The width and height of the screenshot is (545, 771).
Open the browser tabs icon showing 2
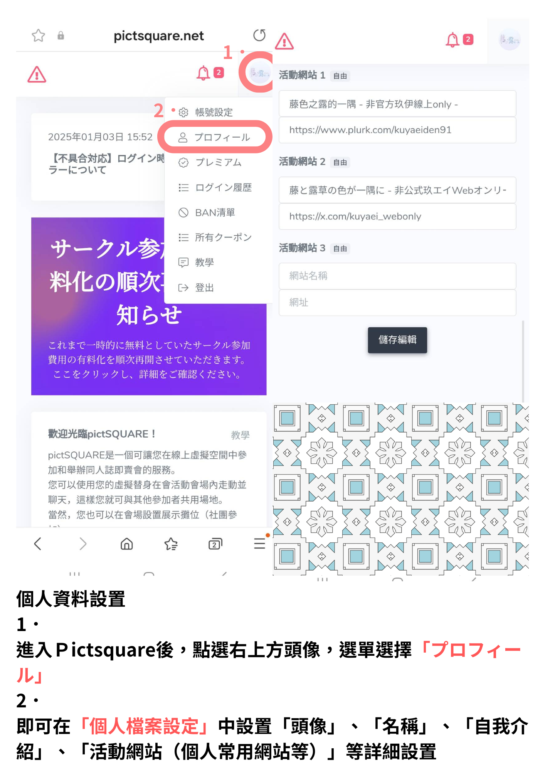pos(215,544)
